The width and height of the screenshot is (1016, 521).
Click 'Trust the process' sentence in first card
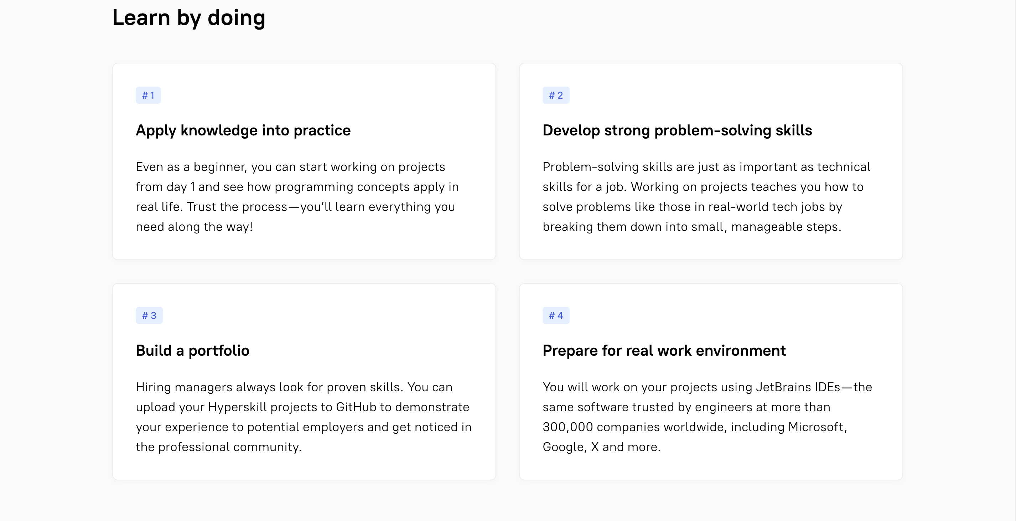237,207
